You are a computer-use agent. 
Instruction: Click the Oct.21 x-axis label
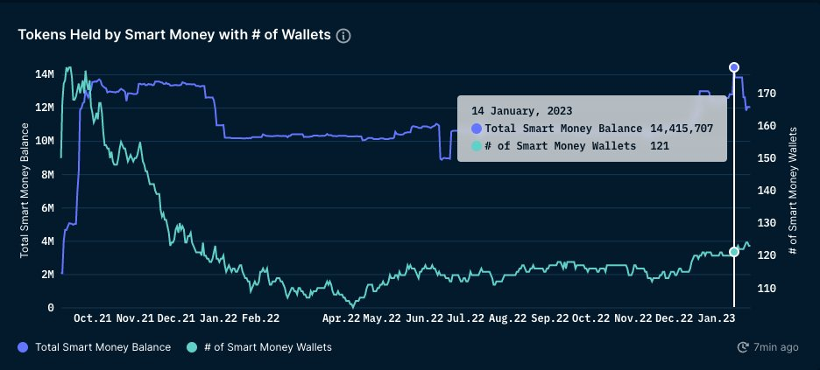pyautogui.click(x=92, y=318)
